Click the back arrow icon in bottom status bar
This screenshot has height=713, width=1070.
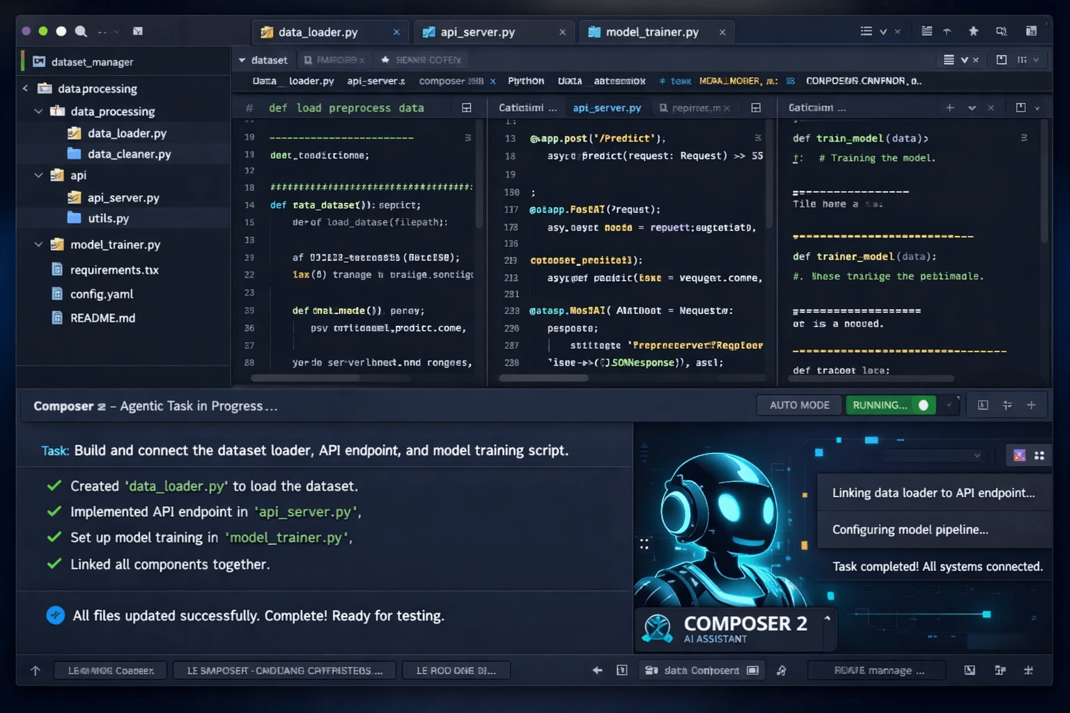pos(597,671)
